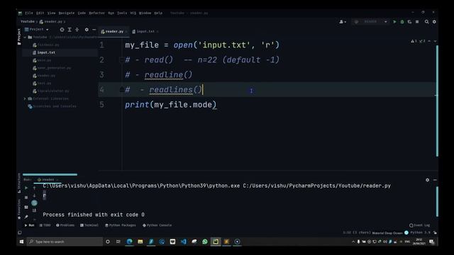
Task: Open the Run tool window tab
Action: pyautogui.click(x=29, y=225)
